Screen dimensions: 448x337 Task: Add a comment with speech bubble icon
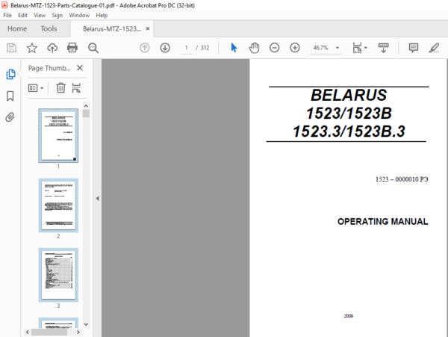click(414, 48)
